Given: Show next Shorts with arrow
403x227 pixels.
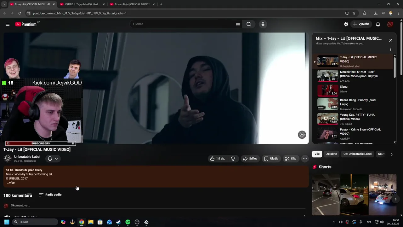Looking at the screenshot, I should pos(396,199).
